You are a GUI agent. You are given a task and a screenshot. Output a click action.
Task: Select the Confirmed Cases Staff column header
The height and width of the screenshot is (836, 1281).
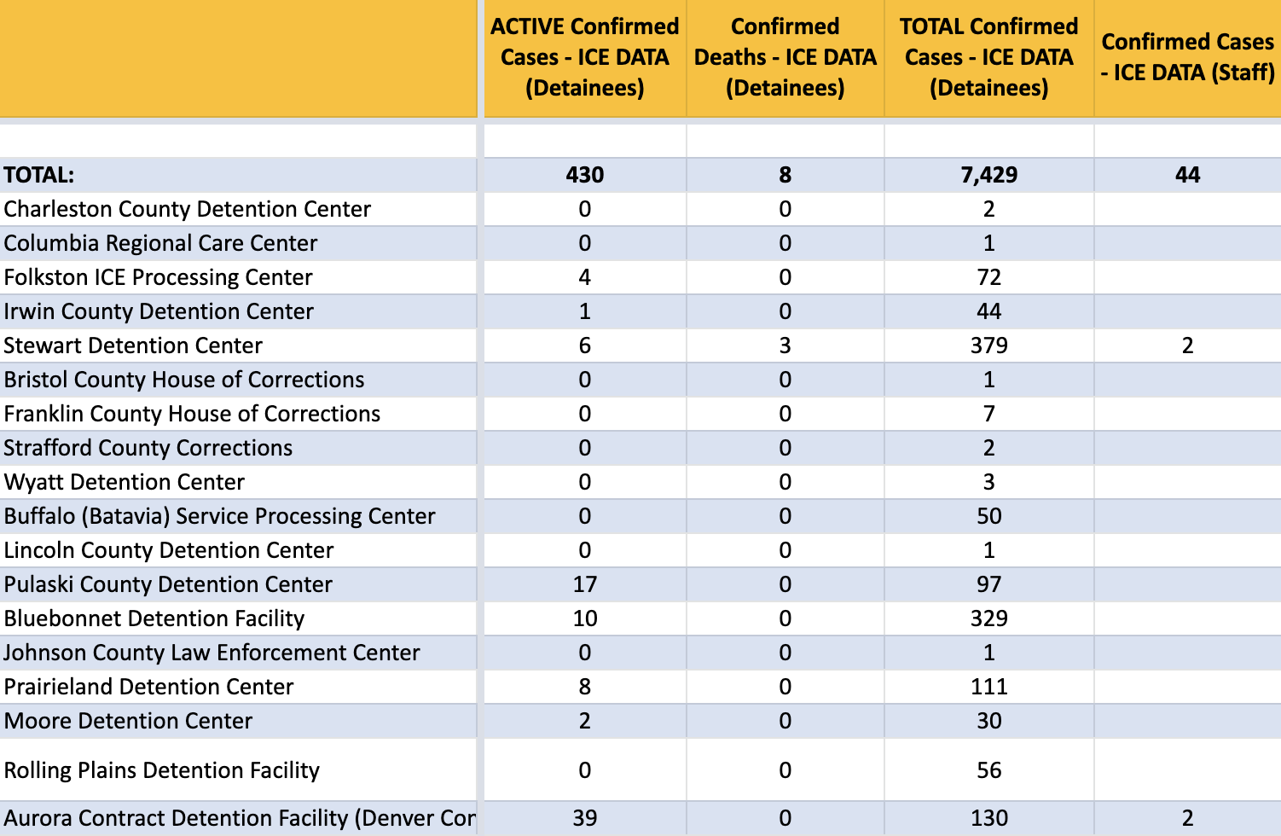pos(1187,57)
